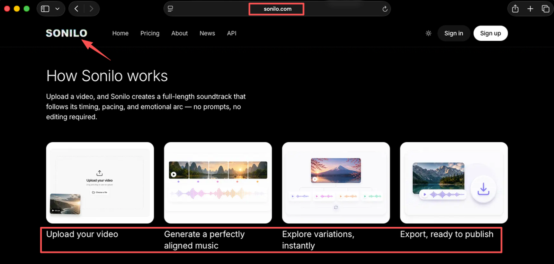Click the "How Sonilo works" heading
This screenshot has width=554, height=264.
click(x=107, y=76)
